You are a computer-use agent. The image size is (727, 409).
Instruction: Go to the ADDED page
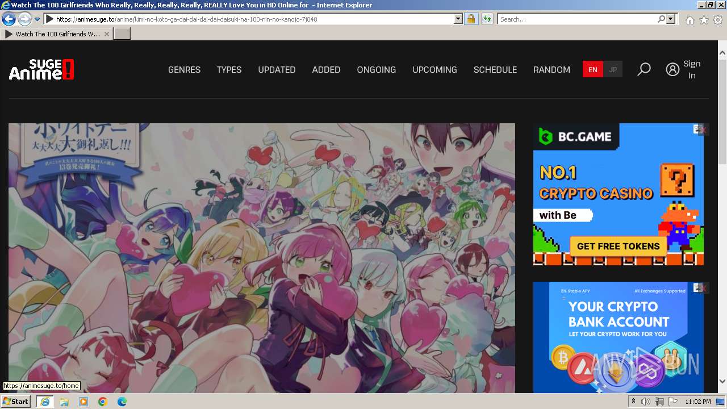pos(326,69)
